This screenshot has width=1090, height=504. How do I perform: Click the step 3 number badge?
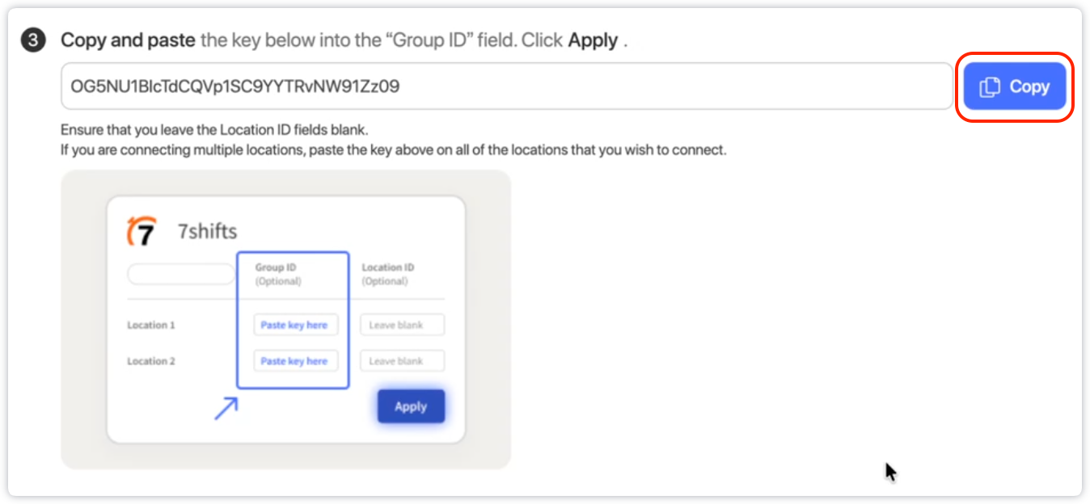tap(33, 40)
